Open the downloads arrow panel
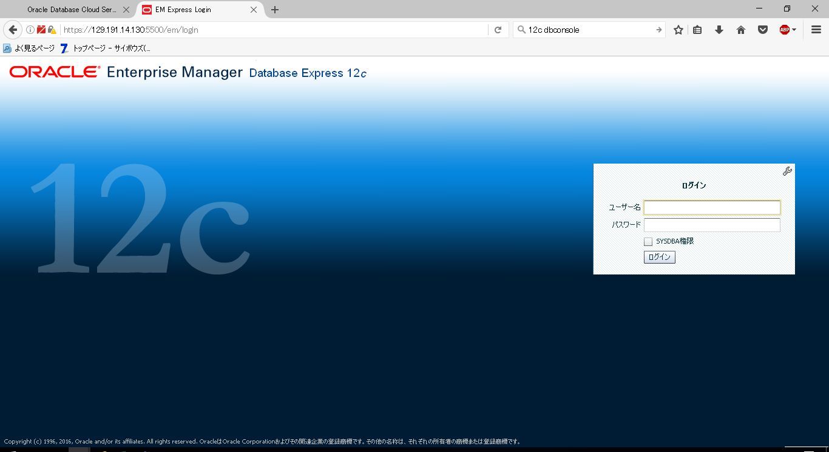Image resolution: width=829 pixels, height=452 pixels. [x=719, y=30]
